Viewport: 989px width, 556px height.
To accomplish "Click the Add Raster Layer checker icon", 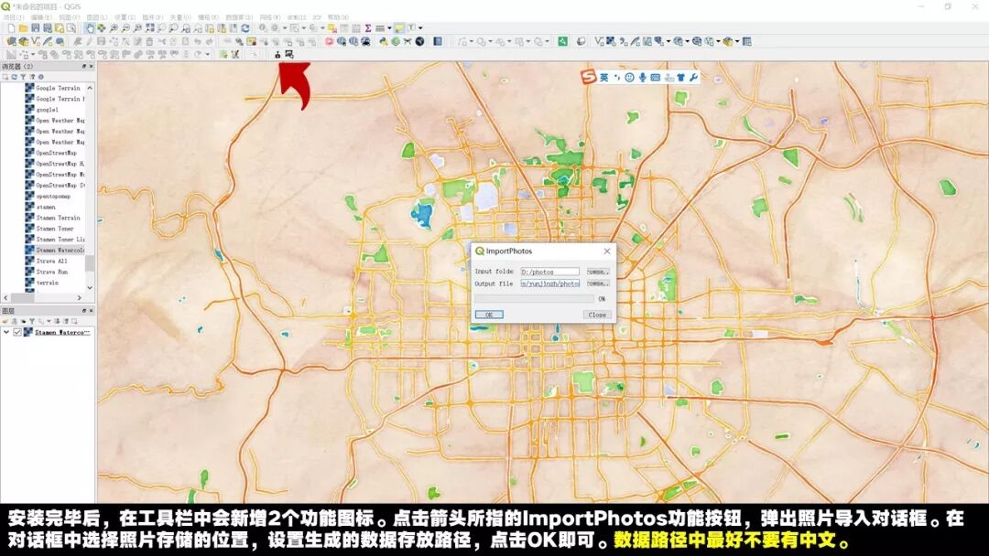I will (610, 41).
